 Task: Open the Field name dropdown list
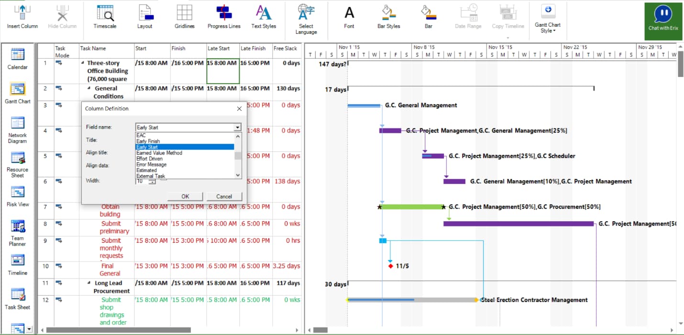(x=237, y=127)
